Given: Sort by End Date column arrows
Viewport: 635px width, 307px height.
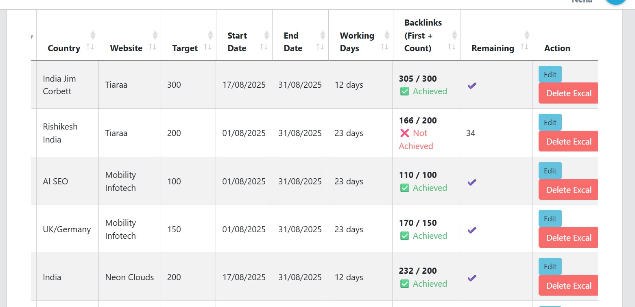Looking at the screenshot, I should tap(320, 47).
